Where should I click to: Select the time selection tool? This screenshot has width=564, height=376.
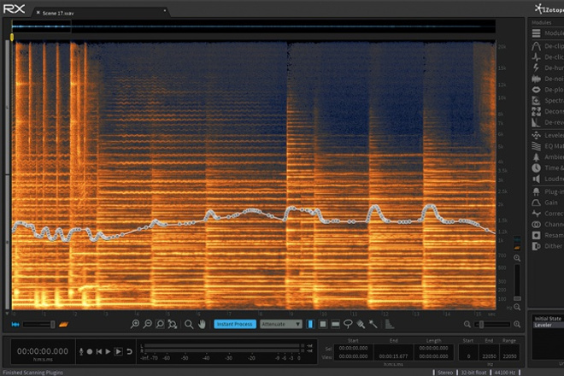pyautogui.click(x=310, y=324)
